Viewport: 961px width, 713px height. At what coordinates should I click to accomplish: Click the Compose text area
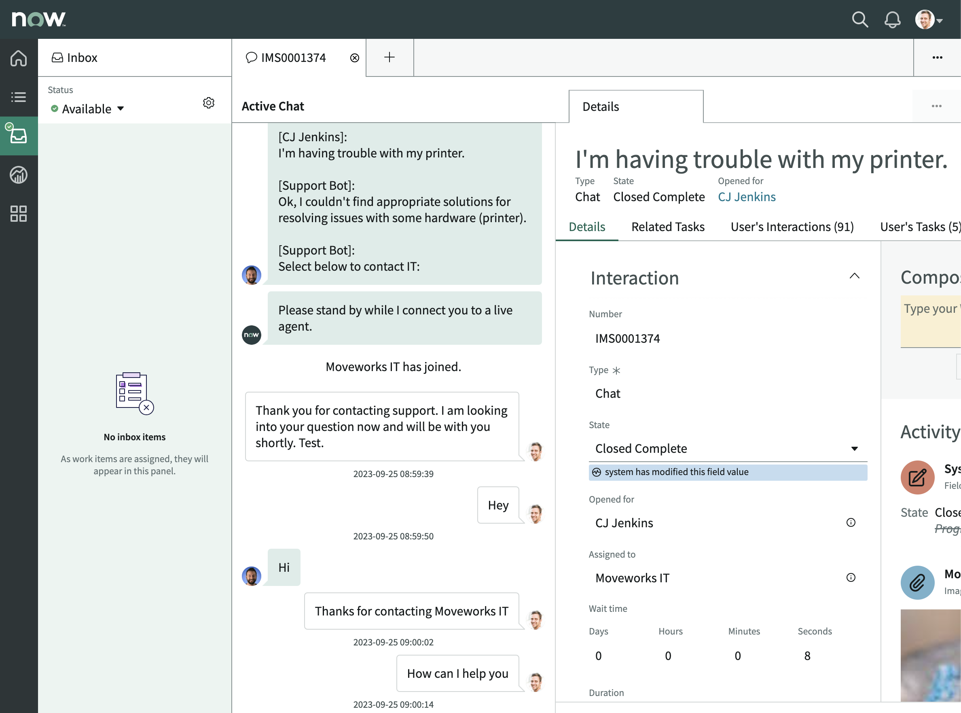tap(931, 322)
